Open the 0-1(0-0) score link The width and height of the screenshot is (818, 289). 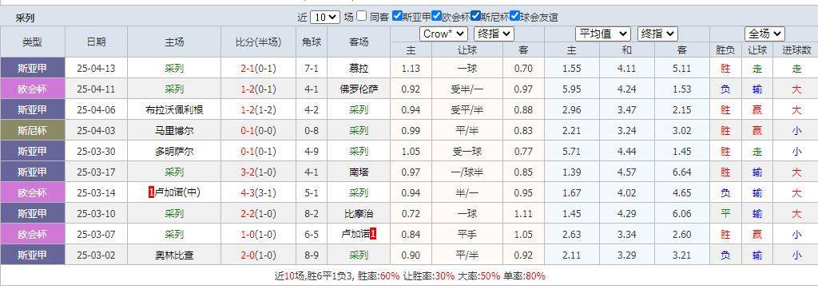(x=258, y=131)
